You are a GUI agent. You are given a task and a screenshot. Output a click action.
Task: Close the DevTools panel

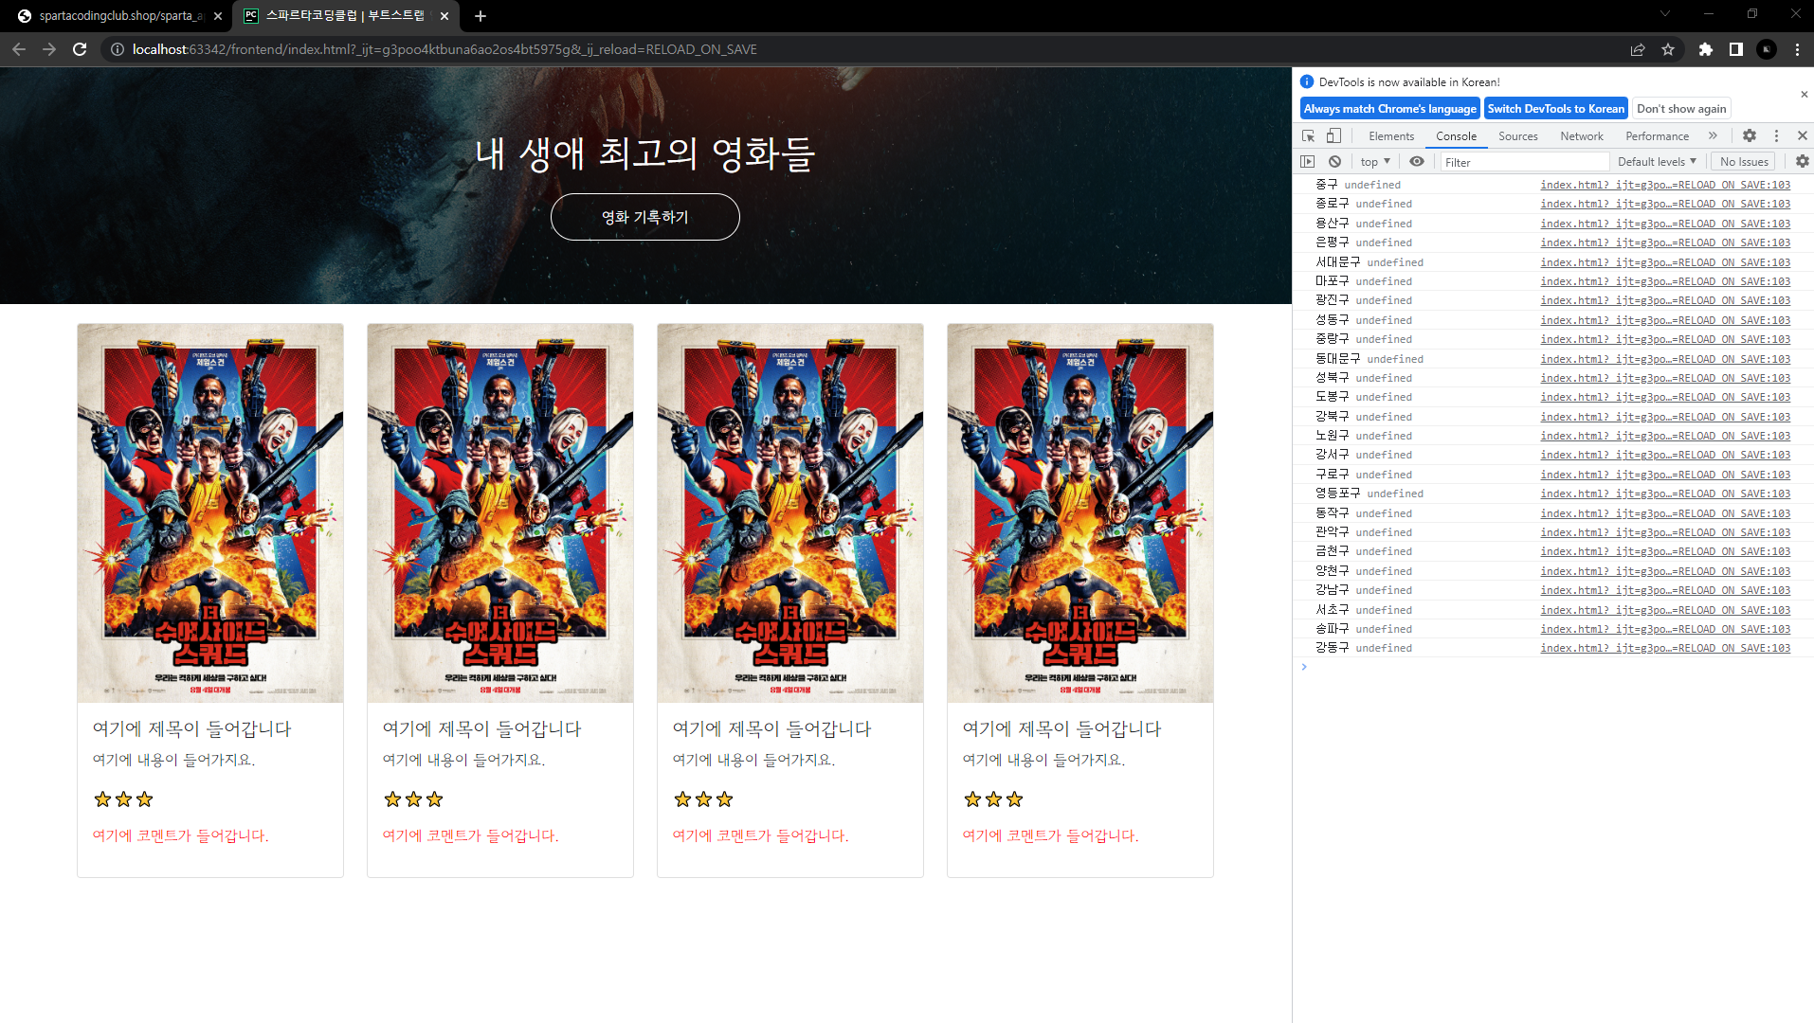point(1803,135)
